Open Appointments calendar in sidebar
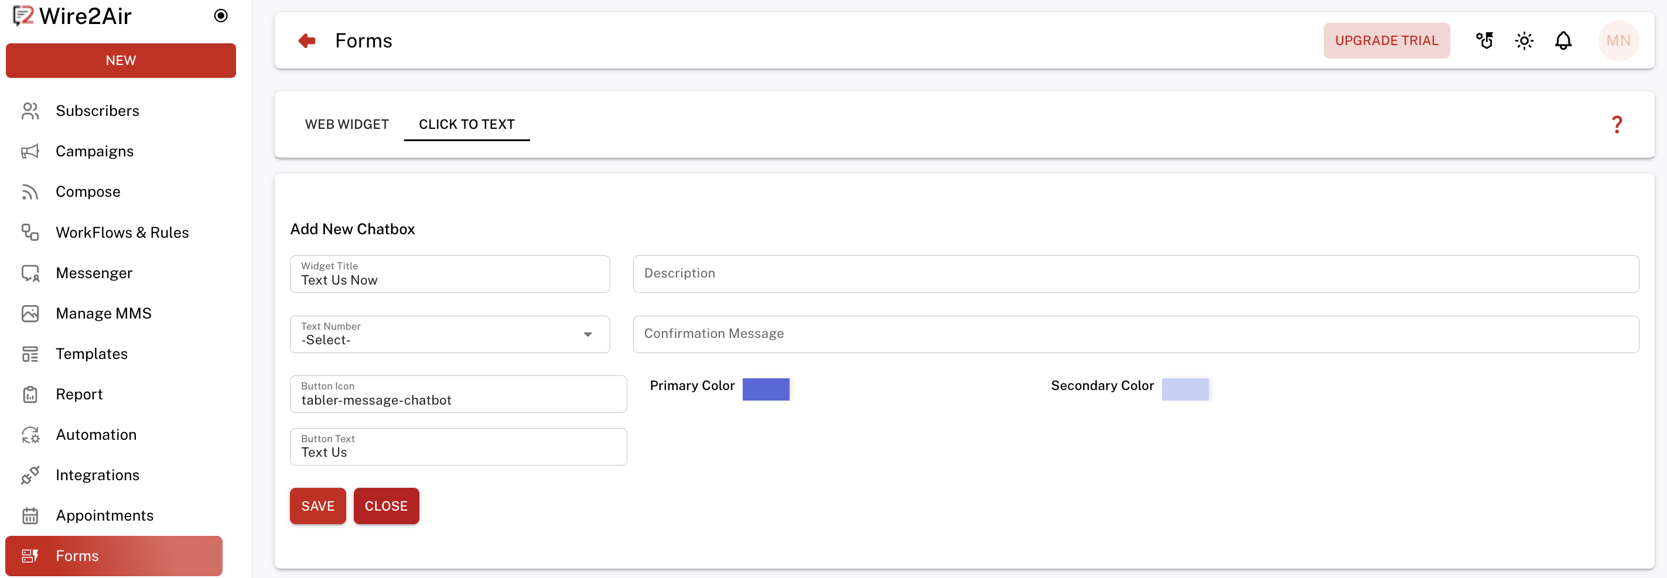1667x578 pixels. pyautogui.click(x=30, y=516)
